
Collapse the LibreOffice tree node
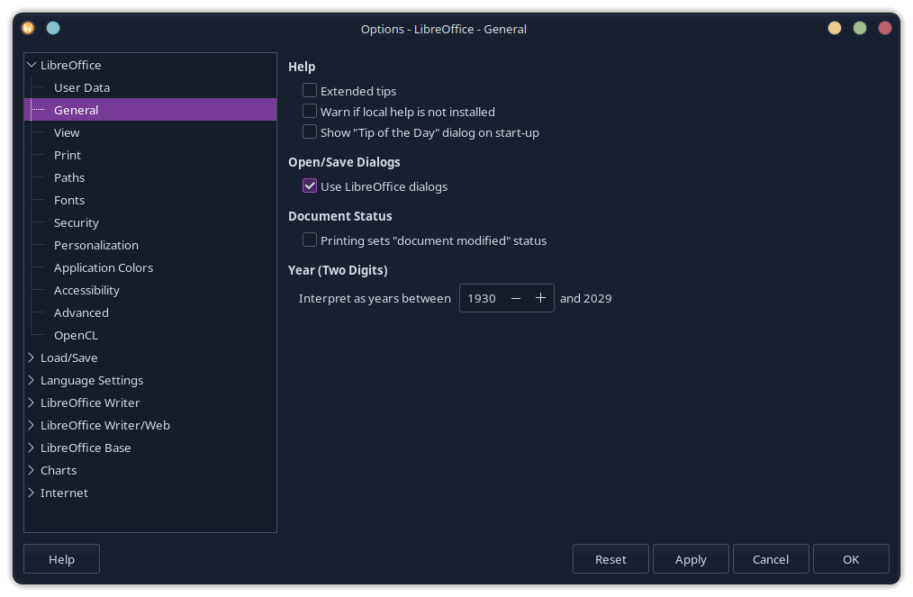click(x=32, y=65)
